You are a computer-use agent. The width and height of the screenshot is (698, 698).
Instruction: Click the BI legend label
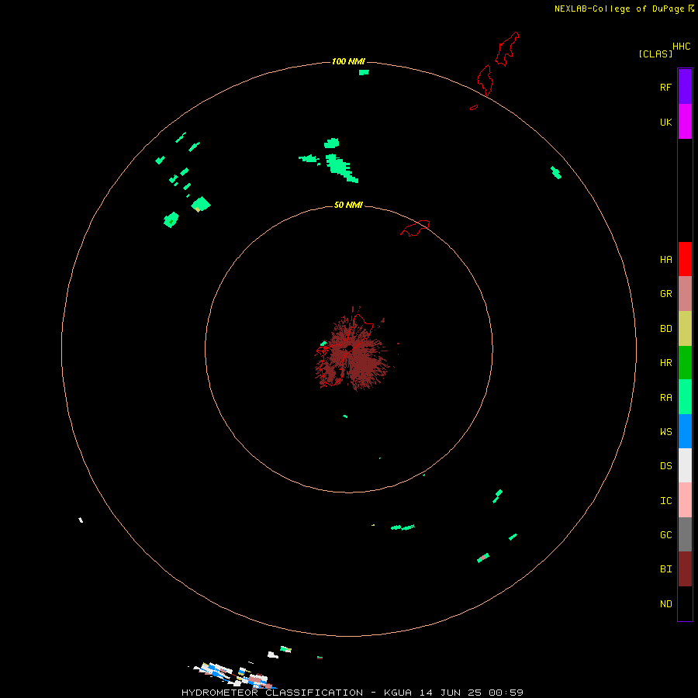665,569
